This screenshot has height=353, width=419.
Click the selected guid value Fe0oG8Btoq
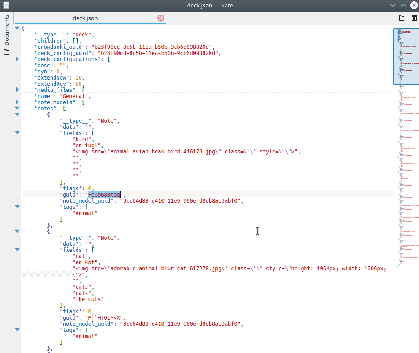coord(104,195)
